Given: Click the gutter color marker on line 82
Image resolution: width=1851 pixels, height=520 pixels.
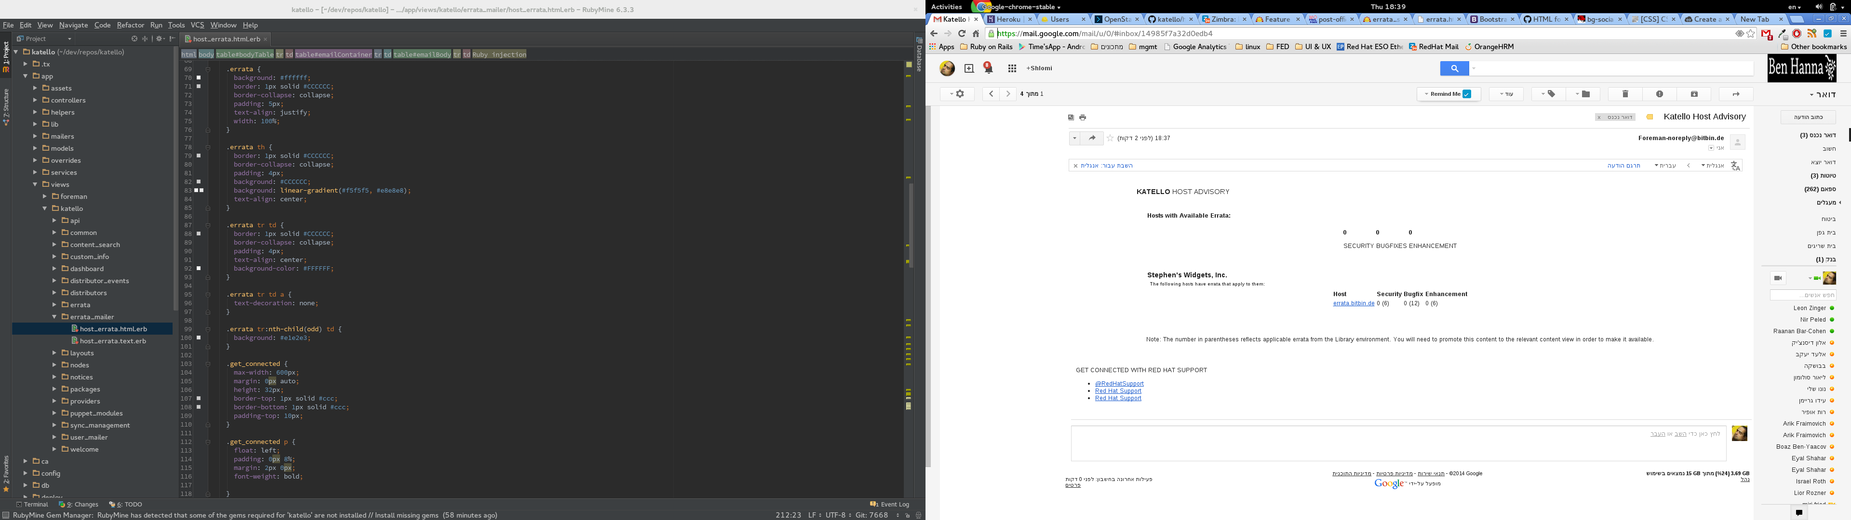Looking at the screenshot, I should 199,182.
